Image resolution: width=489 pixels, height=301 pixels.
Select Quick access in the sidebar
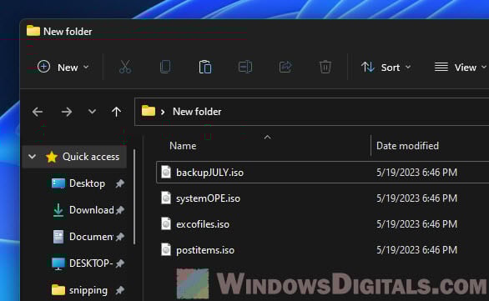pyautogui.click(x=91, y=157)
